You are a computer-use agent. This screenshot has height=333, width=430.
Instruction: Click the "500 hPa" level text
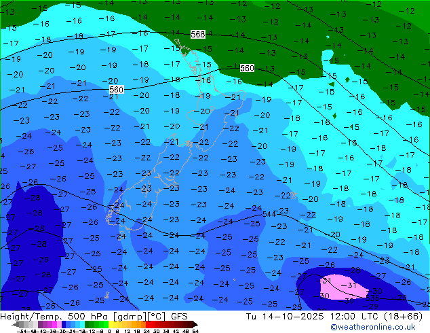[89, 317]
